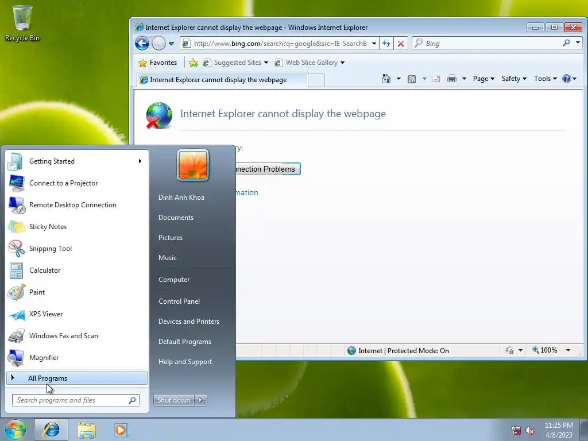Image resolution: width=588 pixels, height=441 pixels.
Task: Open Snipping Tool from Start menu
Action: [x=78, y=249]
